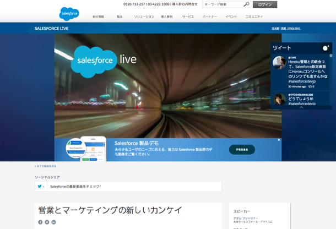The width and height of the screenshot is (336, 229).
Task: Open the Twitter social share dropdown
Action: tap(41, 187)
